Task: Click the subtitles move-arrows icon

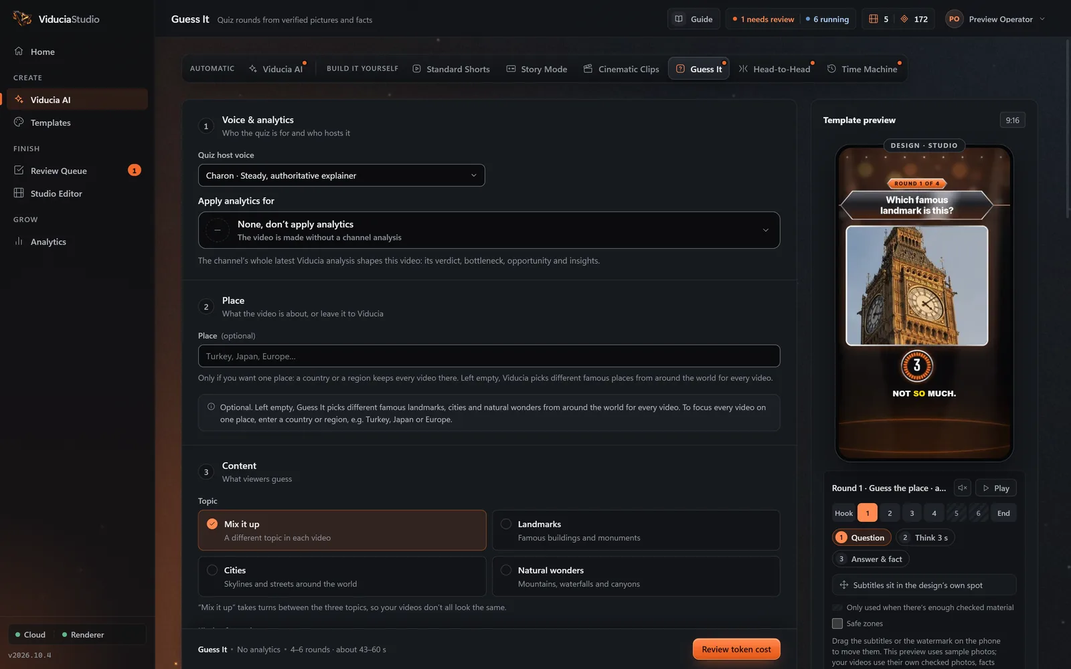Action: point(843,585)
